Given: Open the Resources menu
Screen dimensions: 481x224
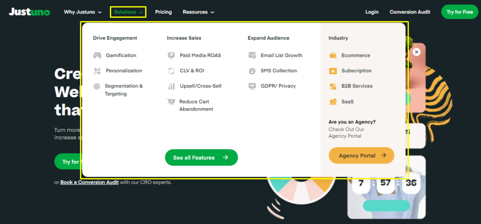Looking at the screenshot, I should point(199,12).
